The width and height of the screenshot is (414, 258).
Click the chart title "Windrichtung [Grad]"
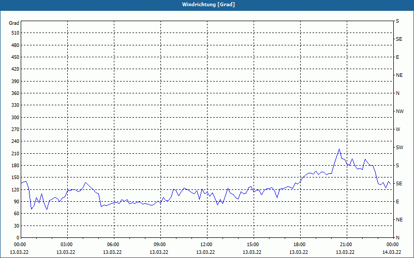[209, 5]
